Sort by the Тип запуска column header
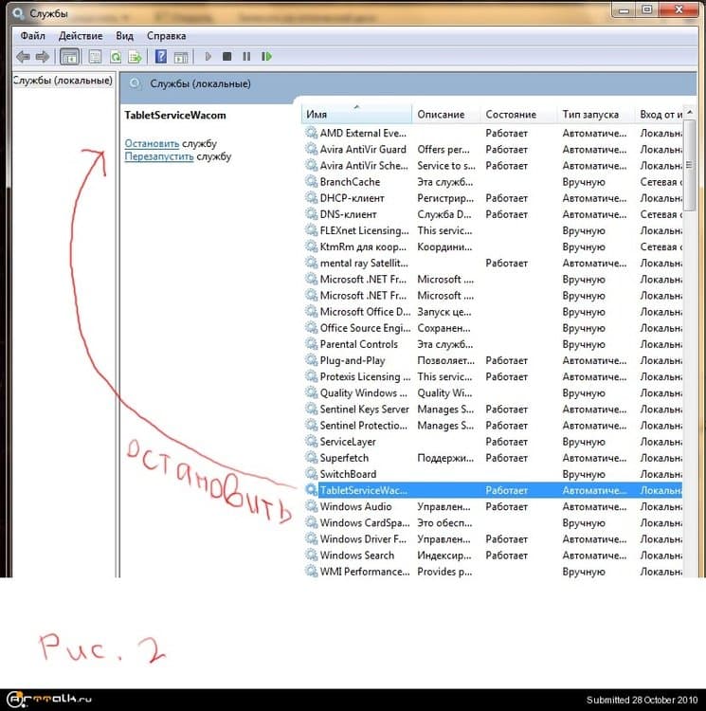The height and width of the screenshot is (711, 706). point(589,115)
